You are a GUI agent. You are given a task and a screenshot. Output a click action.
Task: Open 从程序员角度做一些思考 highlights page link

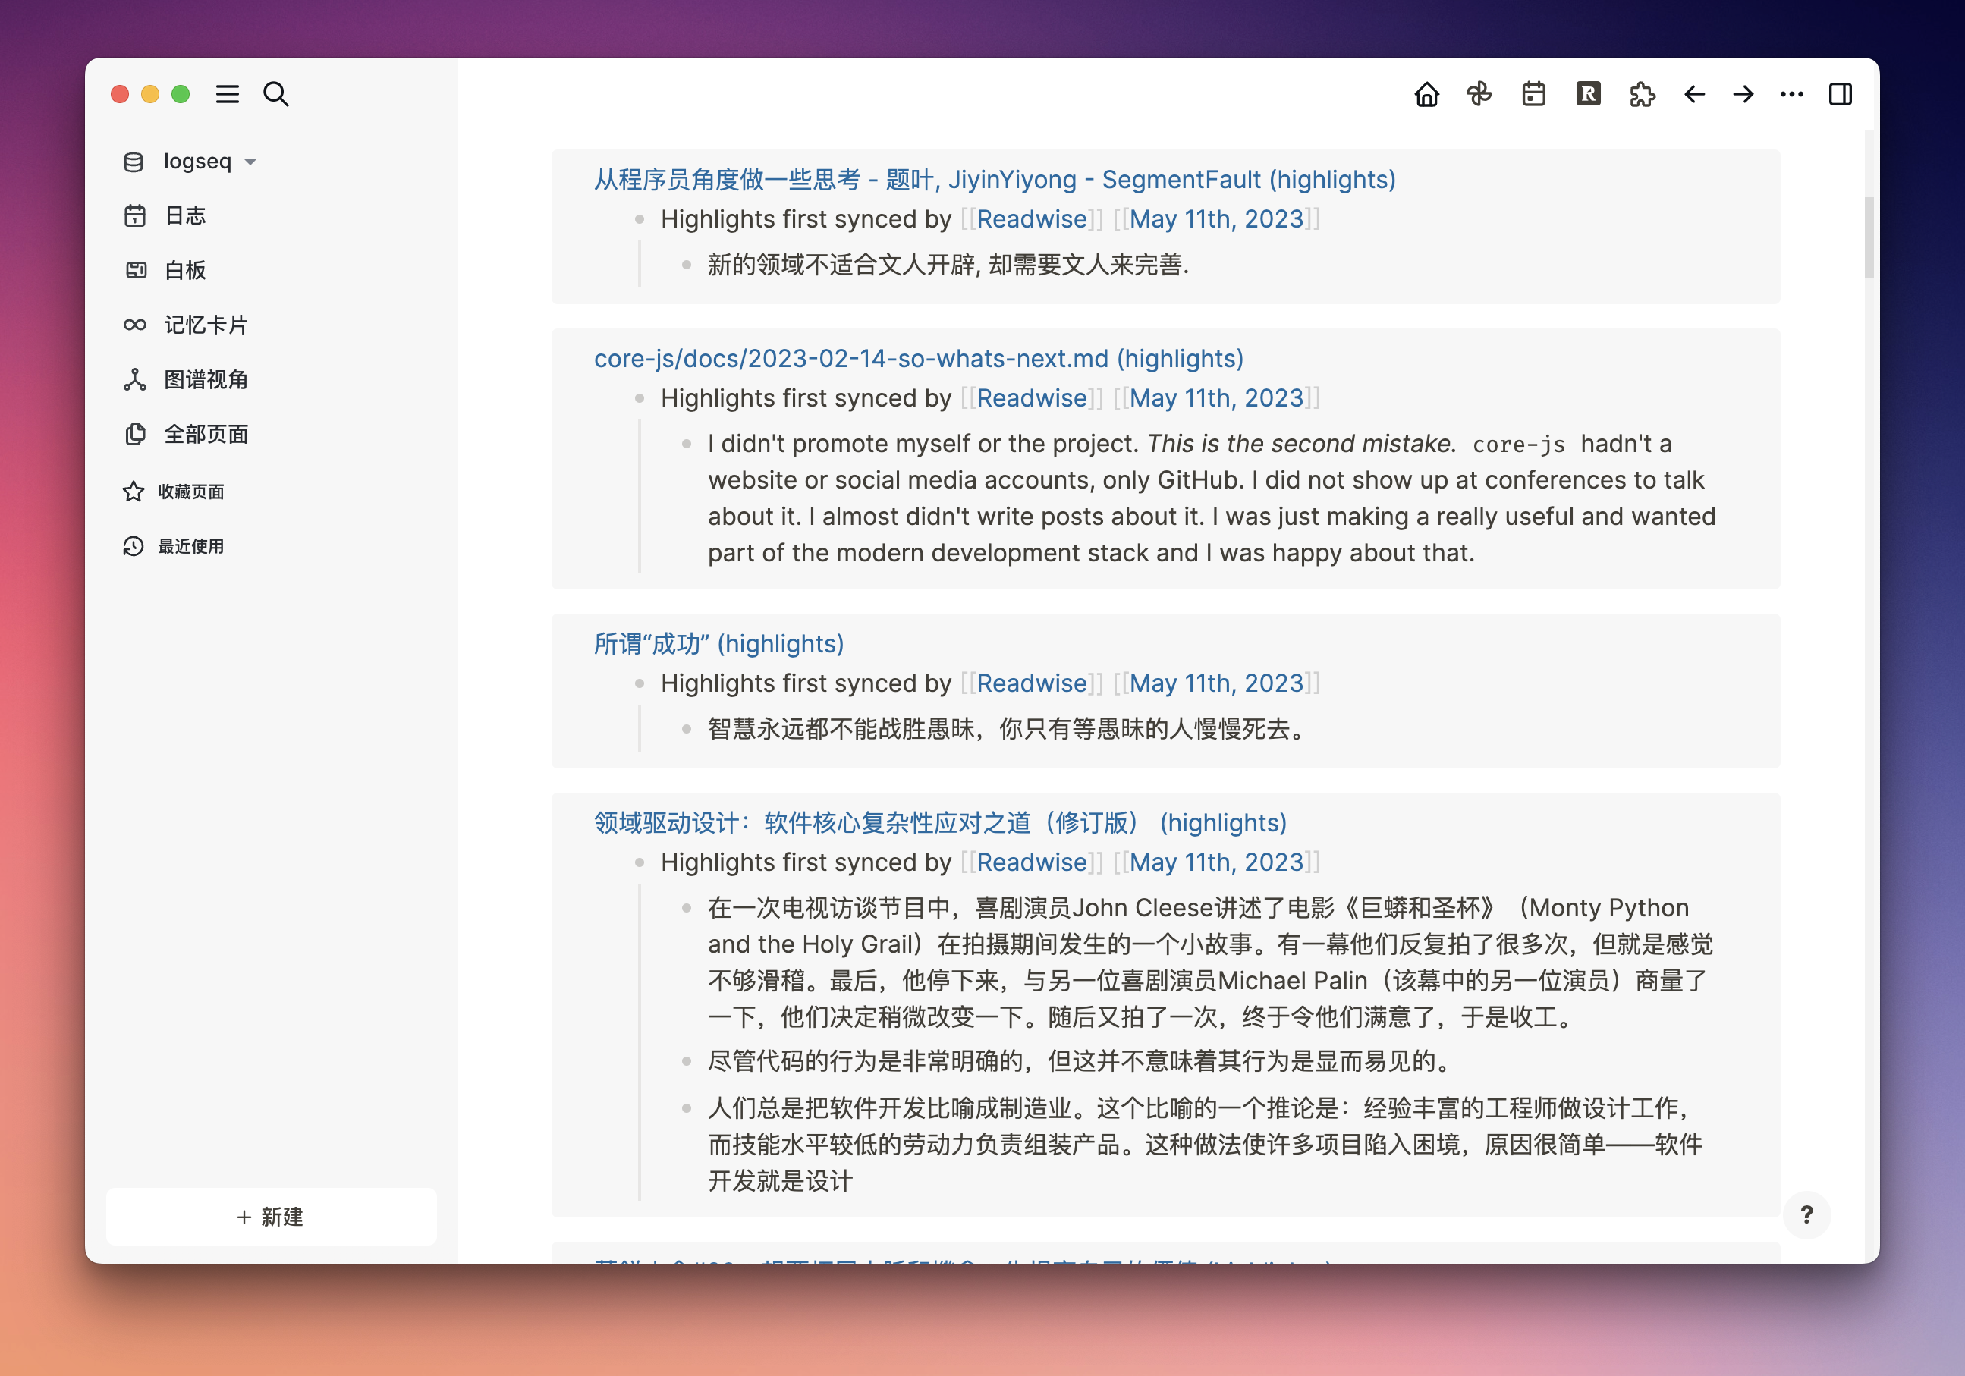coord(995,180)
